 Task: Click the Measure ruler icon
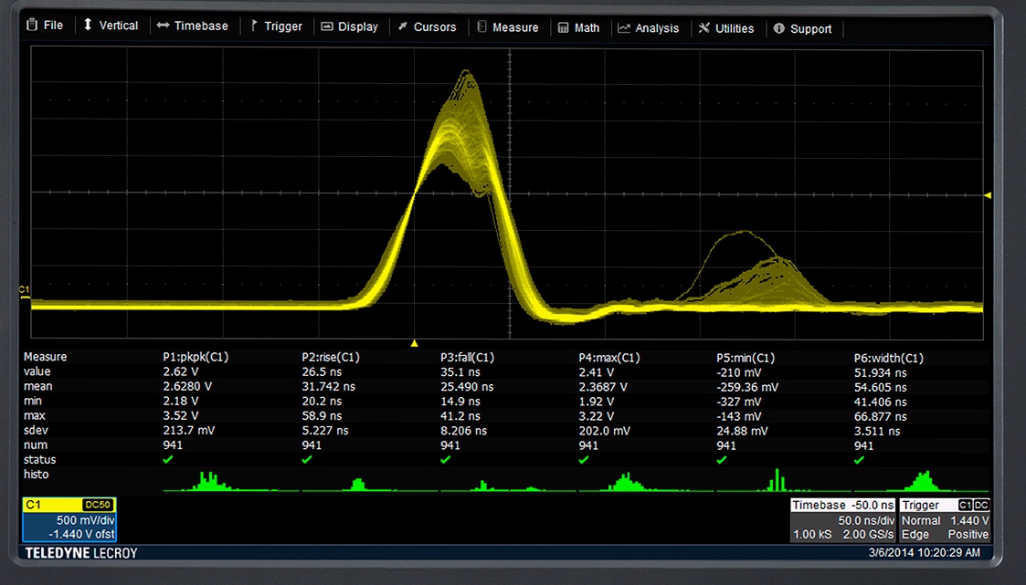point(481,27)
